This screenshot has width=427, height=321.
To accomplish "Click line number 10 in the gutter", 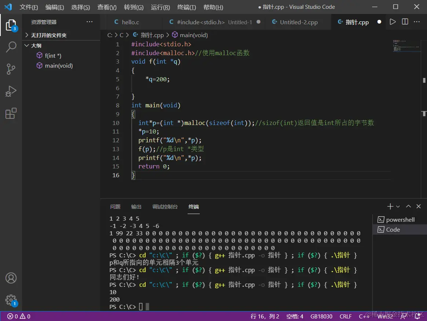I will (x=116, y=123).
